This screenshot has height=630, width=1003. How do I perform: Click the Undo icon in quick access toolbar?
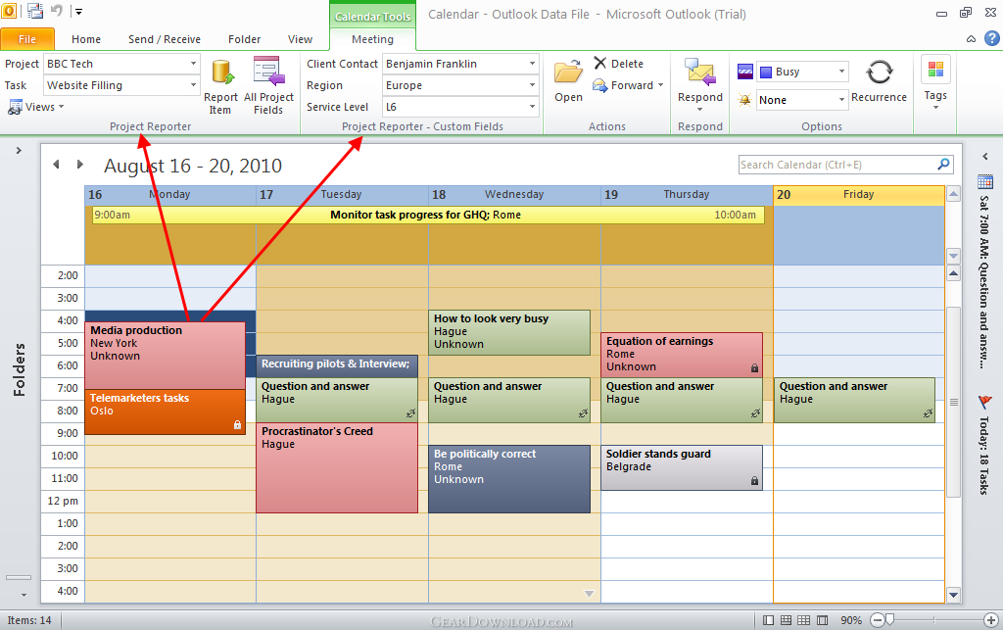pos(56,11)
